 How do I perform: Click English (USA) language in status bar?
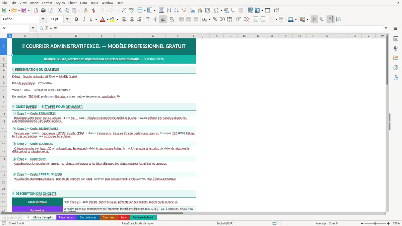click(x=225, y=223)
